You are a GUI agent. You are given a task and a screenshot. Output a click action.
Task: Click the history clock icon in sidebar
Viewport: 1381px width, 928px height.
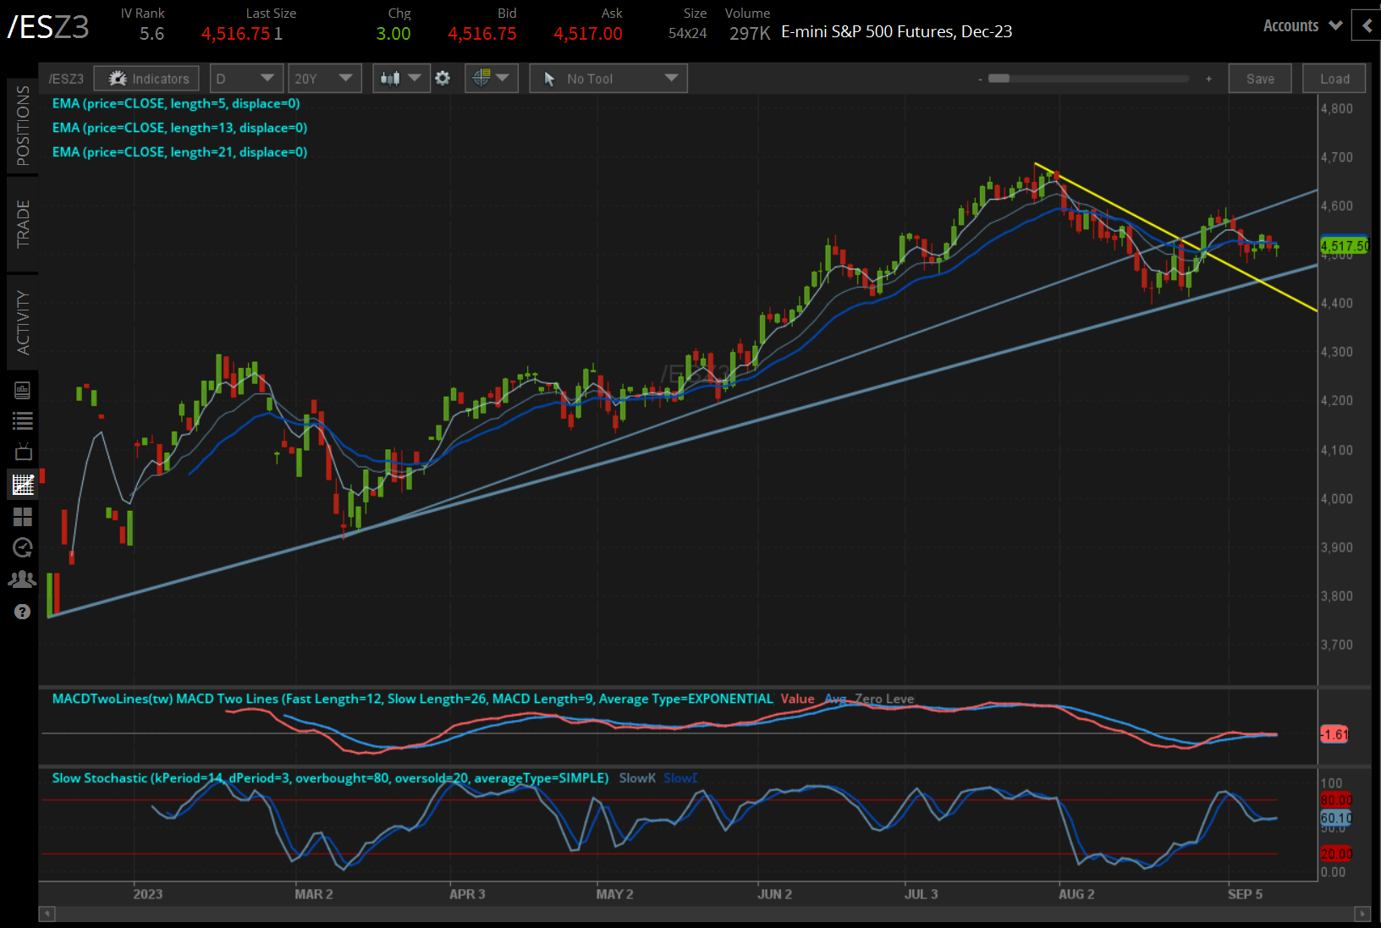pyautogui.click(x=23, y=547)
